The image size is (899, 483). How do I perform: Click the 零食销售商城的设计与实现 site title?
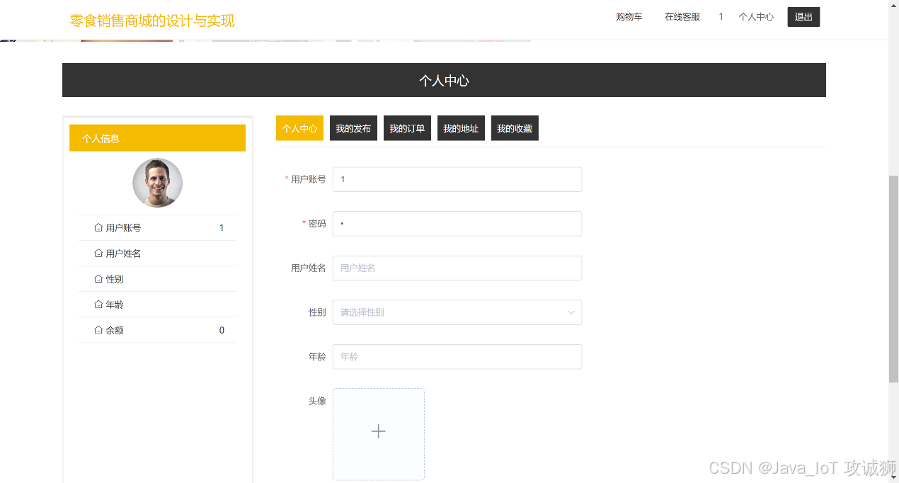(152, 21)
